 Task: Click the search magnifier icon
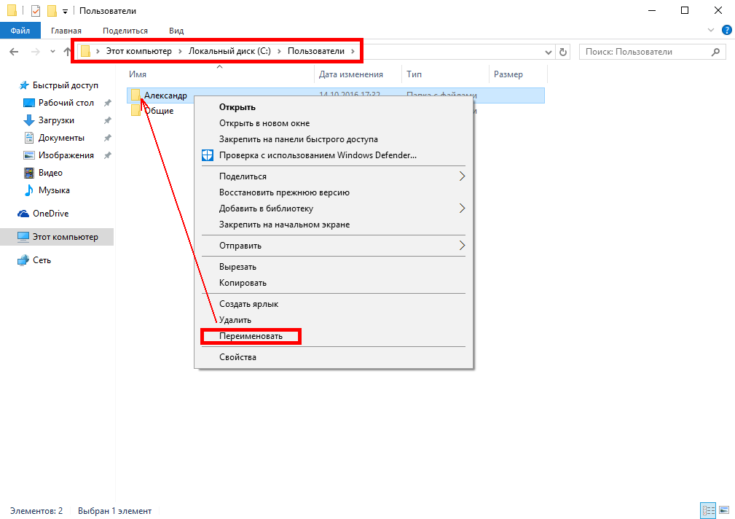[716, 52]
